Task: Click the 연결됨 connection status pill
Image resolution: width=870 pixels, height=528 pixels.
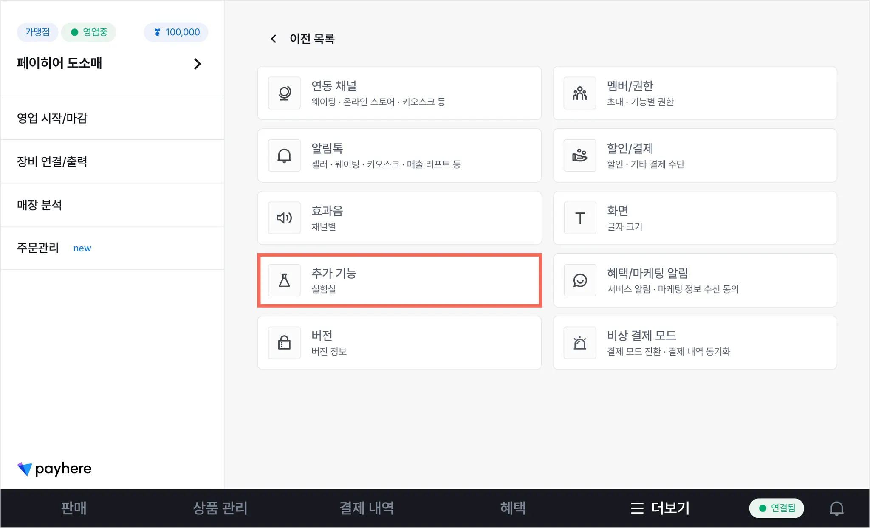Action: 777,508
